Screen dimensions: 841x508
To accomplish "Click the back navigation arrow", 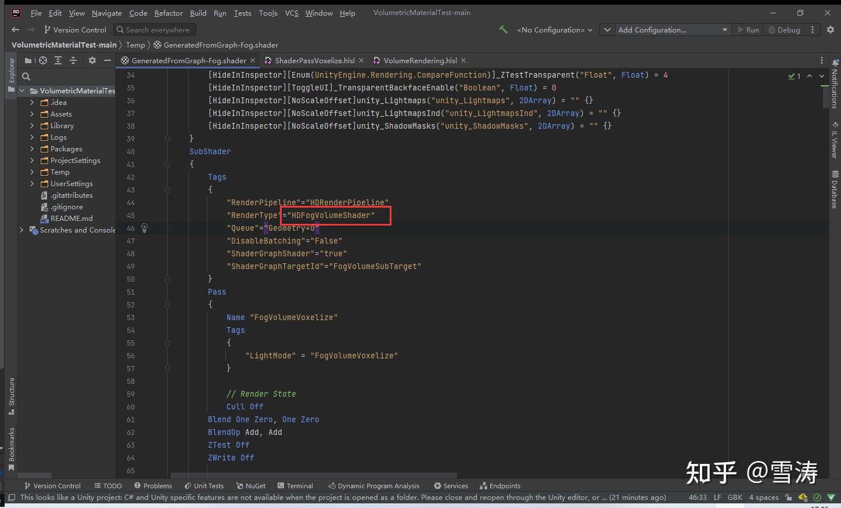I will tap(15, 30).
